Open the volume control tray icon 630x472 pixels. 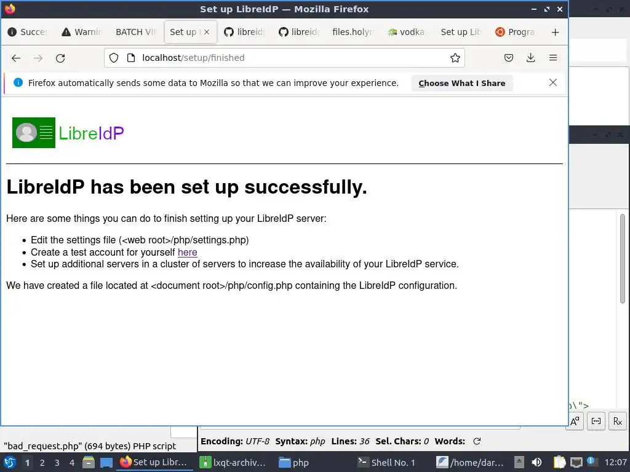tap(536, 462)
